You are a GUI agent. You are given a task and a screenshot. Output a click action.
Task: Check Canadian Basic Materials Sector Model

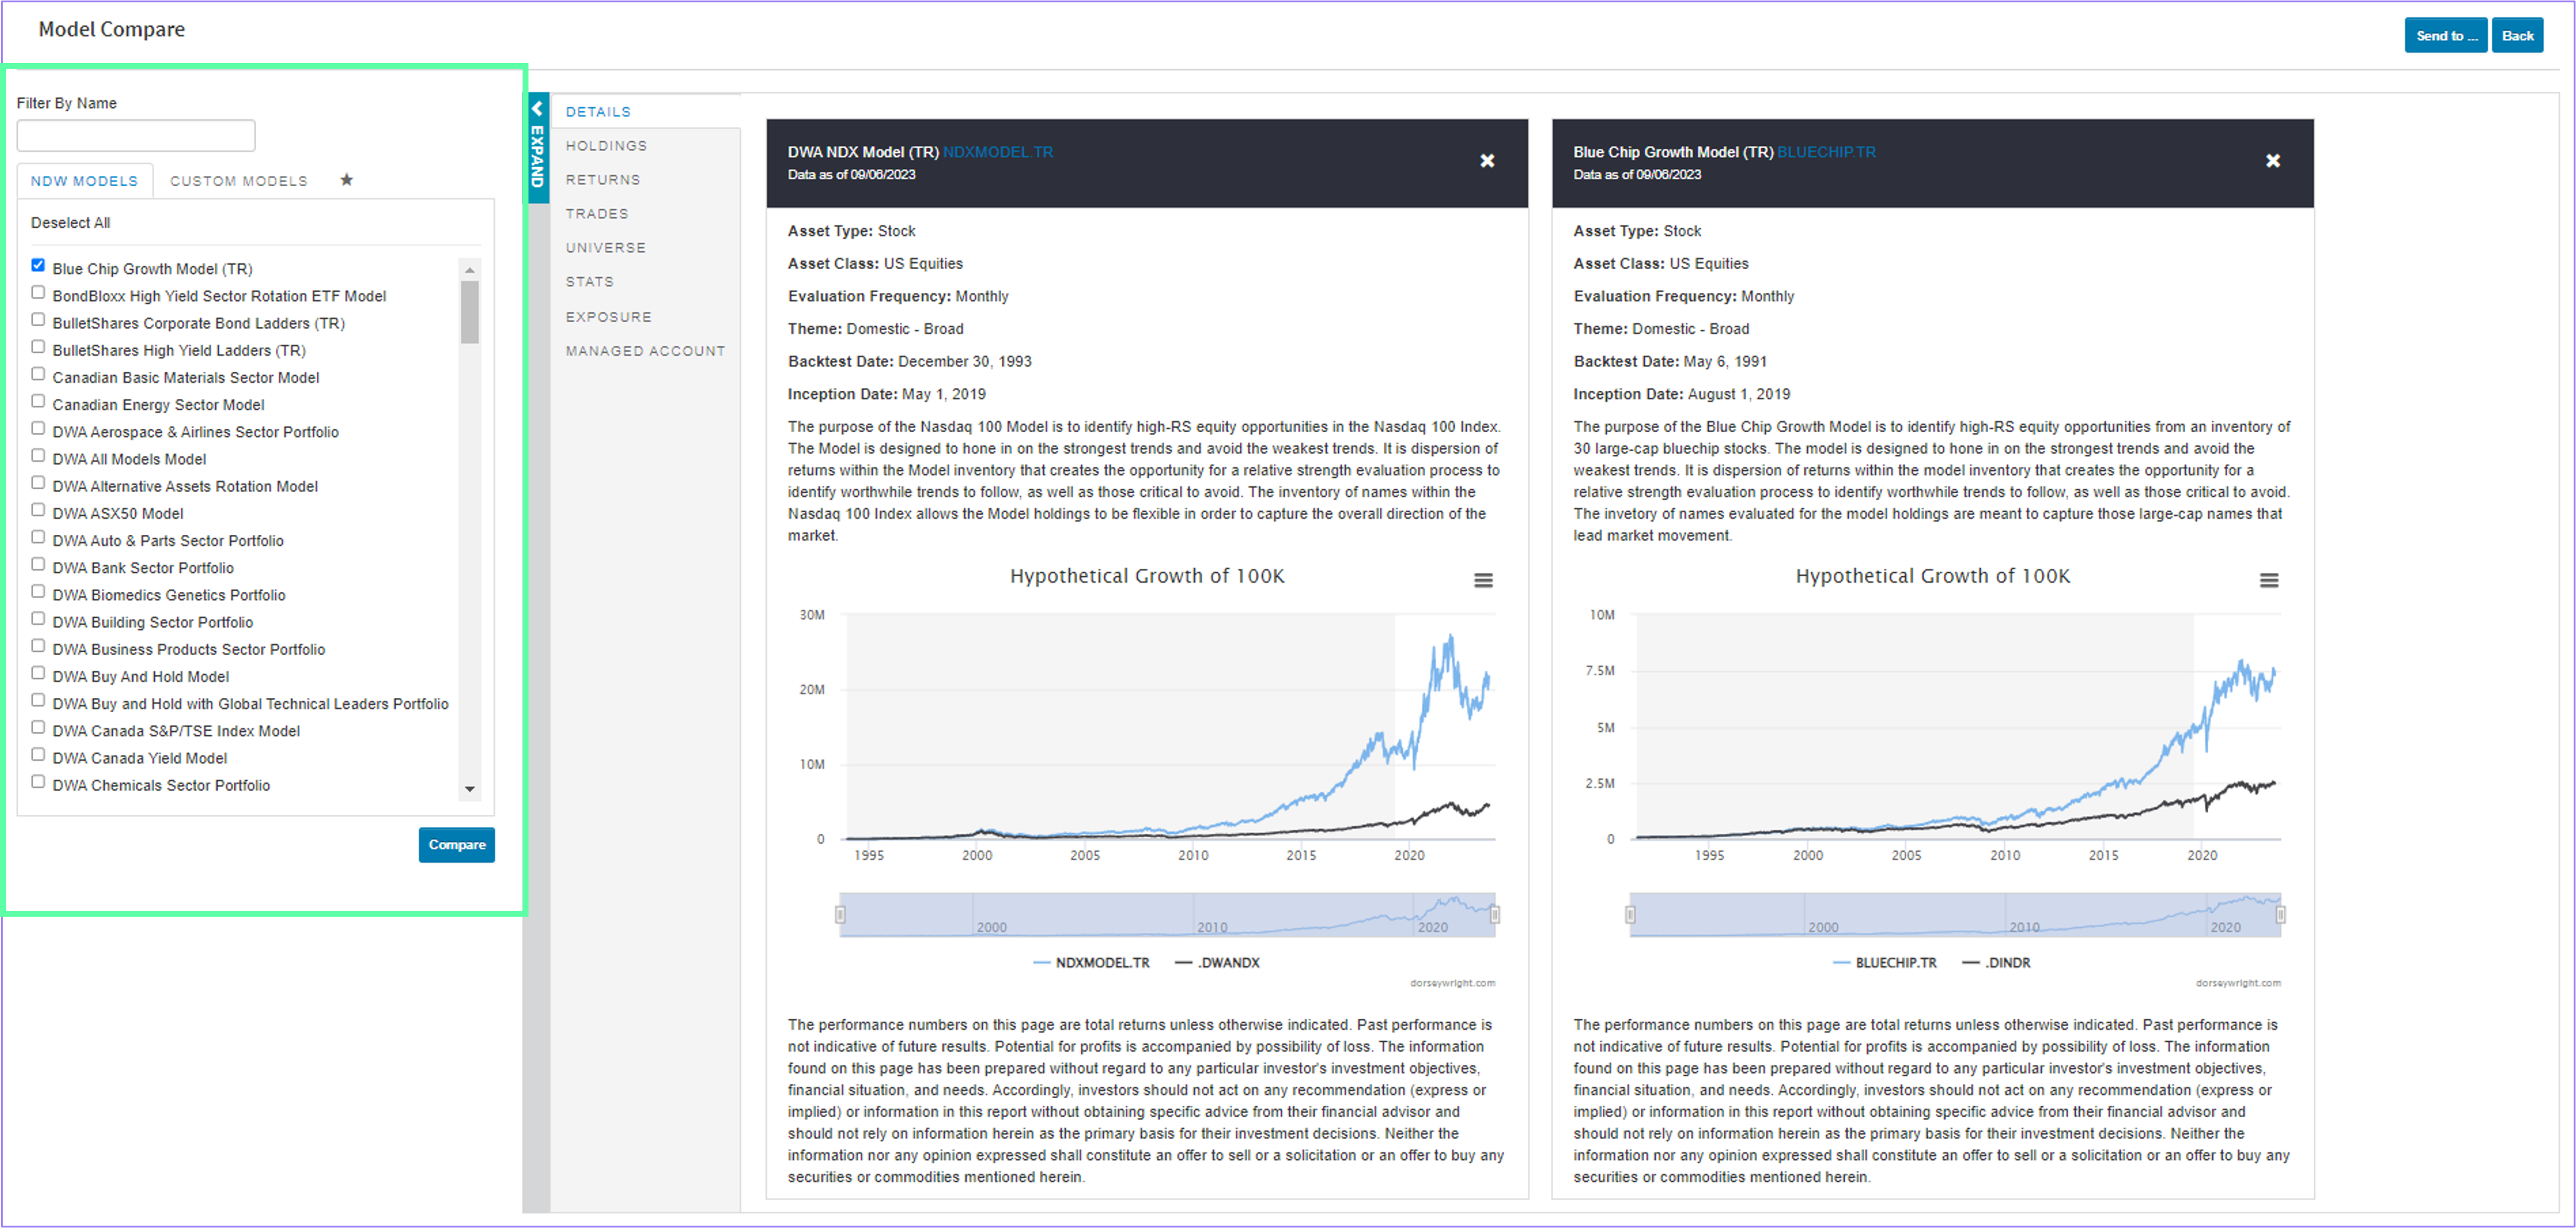[x=38, y=373]
